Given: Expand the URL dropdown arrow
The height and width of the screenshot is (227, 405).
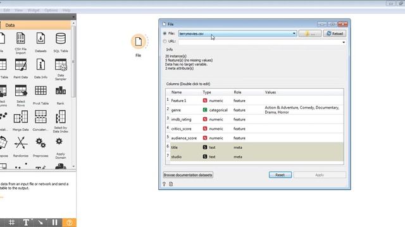Looking at the screenshot, I should (344, 42).
